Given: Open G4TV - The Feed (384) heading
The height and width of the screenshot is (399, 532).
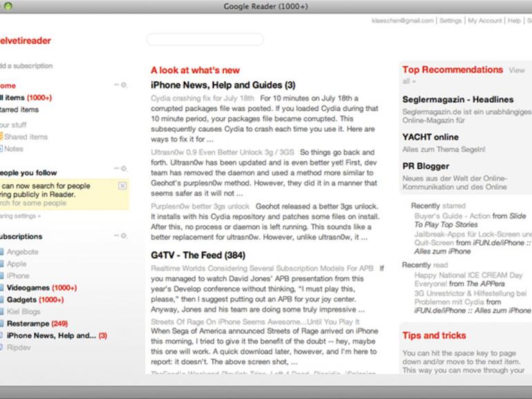Looking at the screenshot, I should pyautogui.click(x=198, y=255).
